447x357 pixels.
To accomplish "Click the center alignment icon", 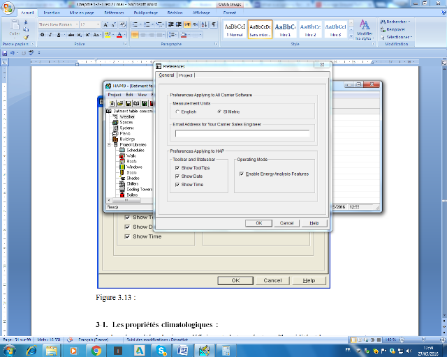I will 143,35.
